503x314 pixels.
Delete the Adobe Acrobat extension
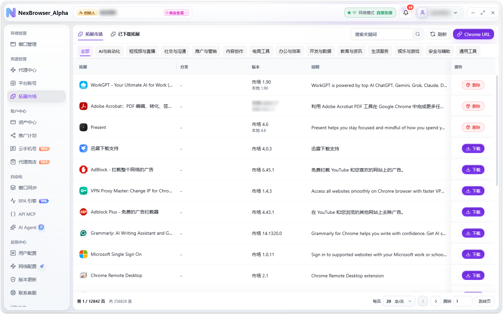tap(473, 106)
